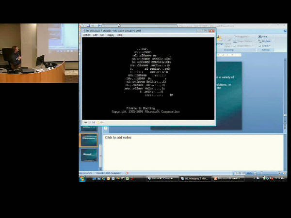
Task: Select the highlighted slide thumbnail in panel
Action: 89,140
